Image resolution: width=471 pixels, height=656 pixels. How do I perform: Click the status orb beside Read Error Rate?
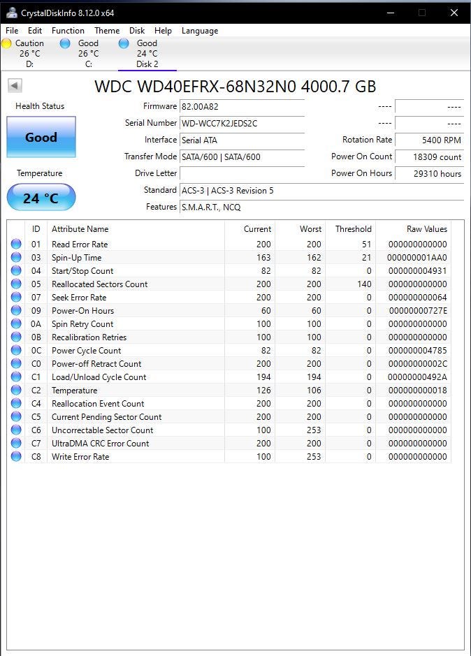pyautogui.click(x=16, y=244)
